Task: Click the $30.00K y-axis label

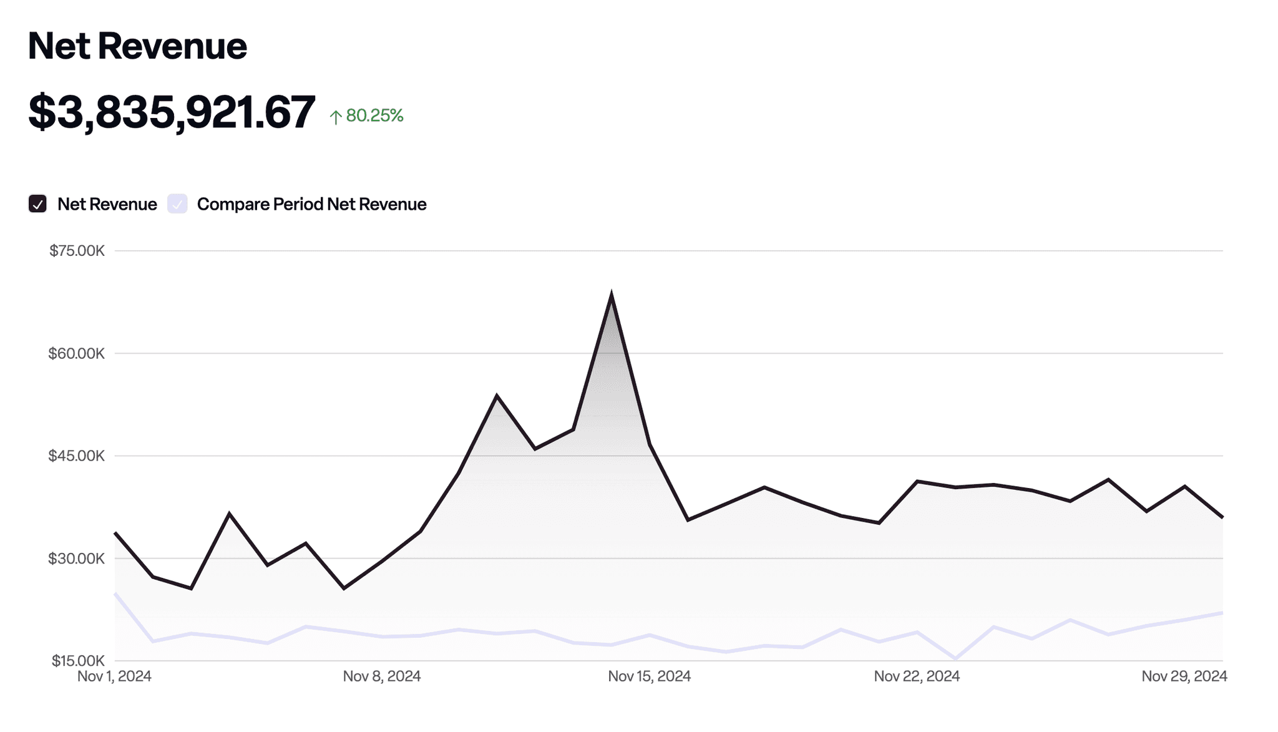Action: coord(77,559)
